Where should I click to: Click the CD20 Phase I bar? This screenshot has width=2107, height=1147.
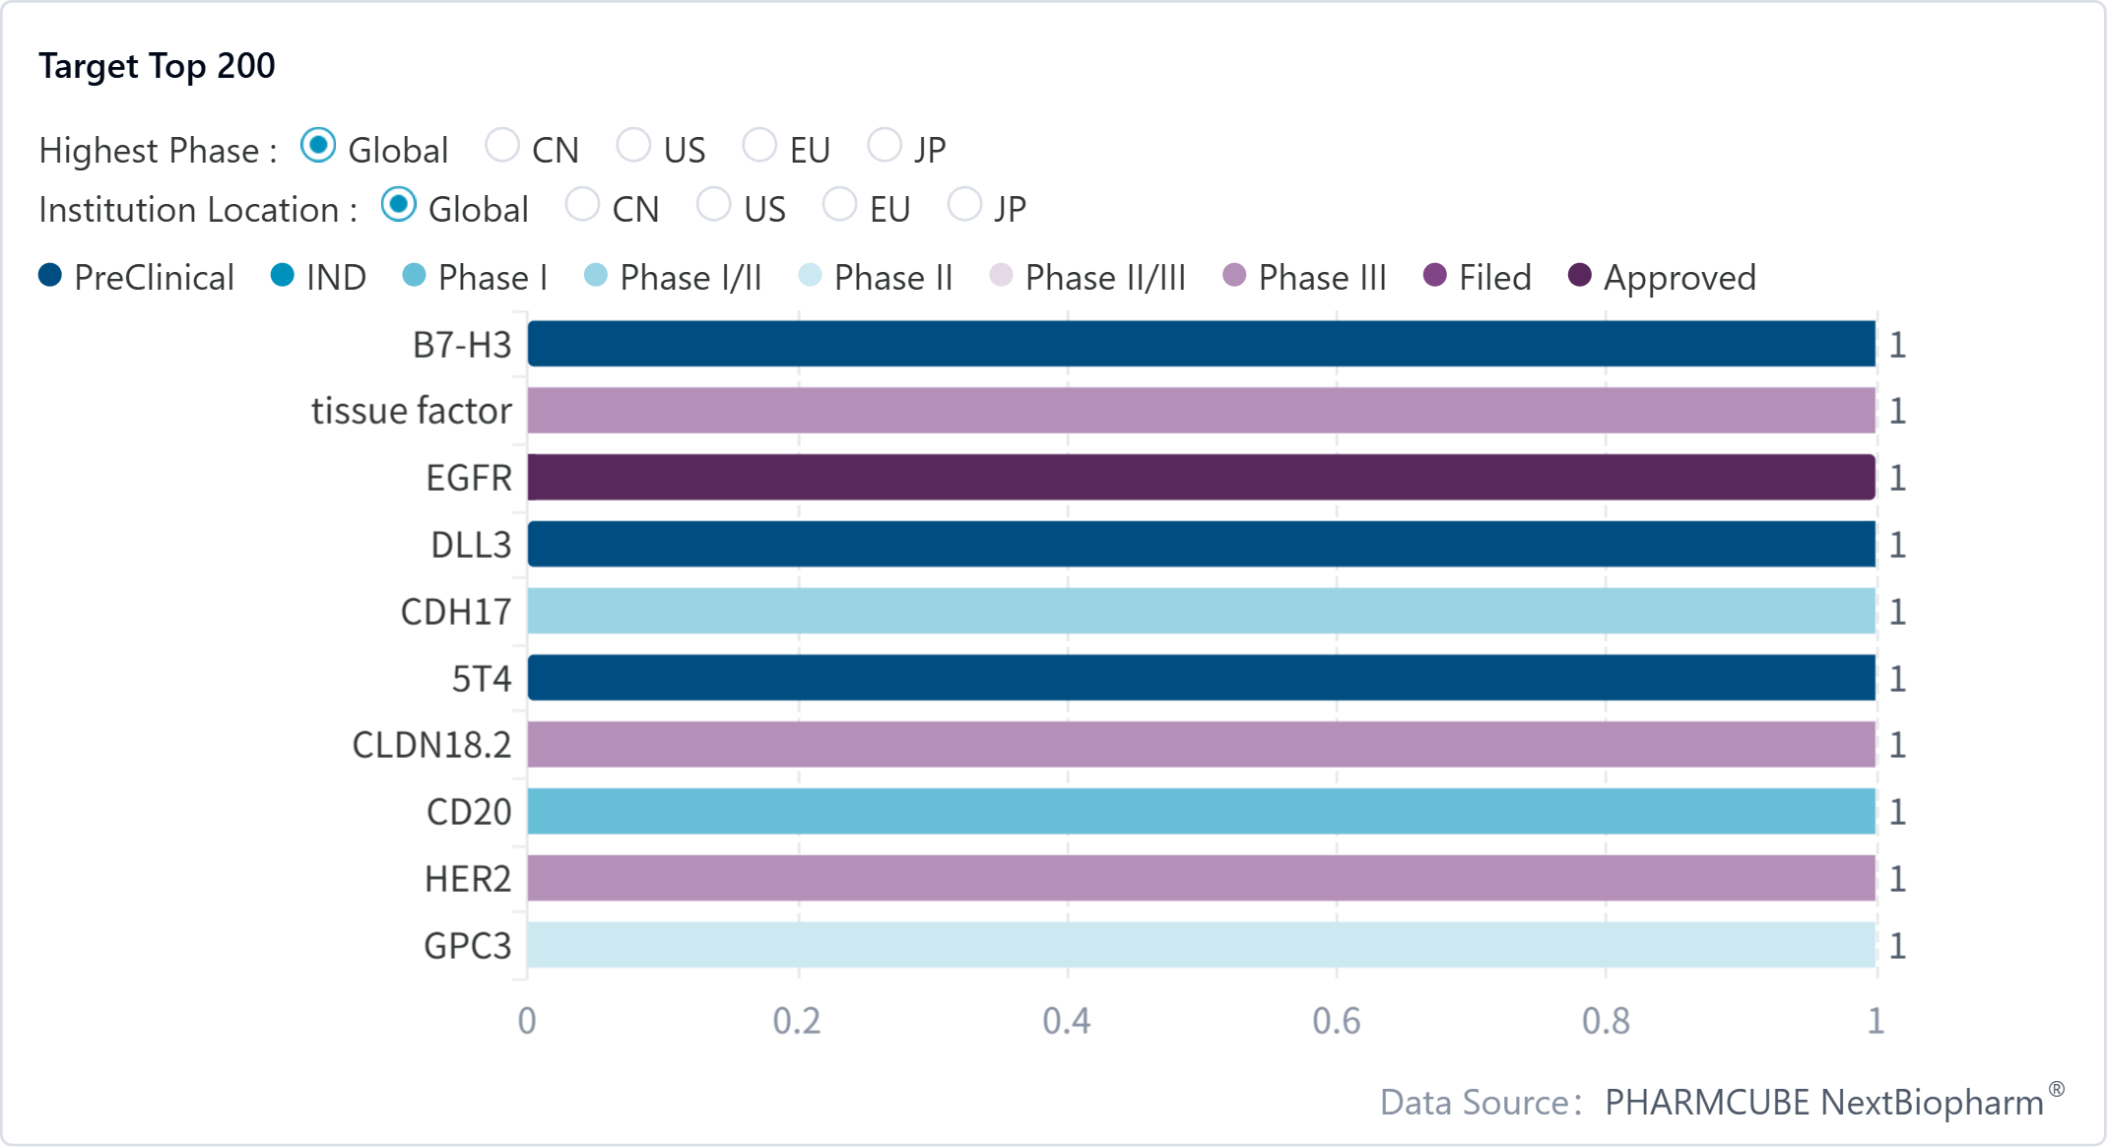1200,811
